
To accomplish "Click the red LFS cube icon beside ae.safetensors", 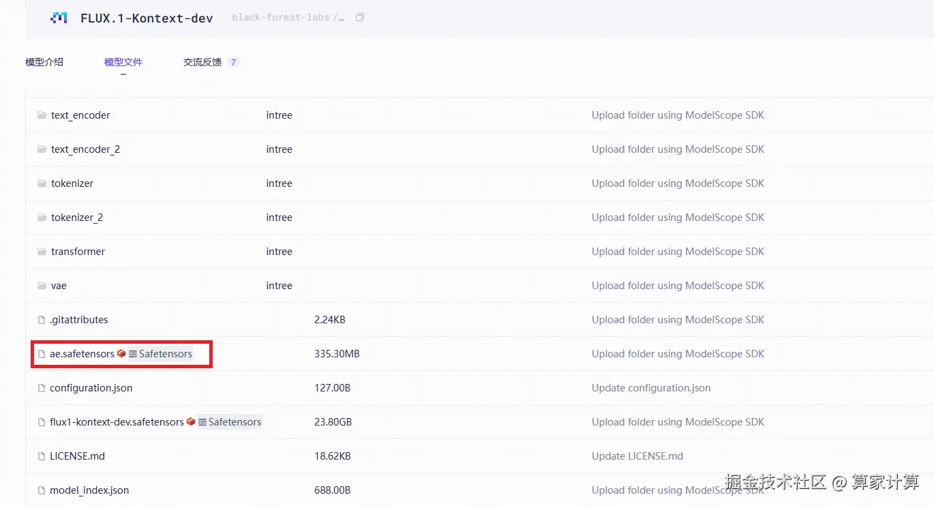I will (121, 354).
